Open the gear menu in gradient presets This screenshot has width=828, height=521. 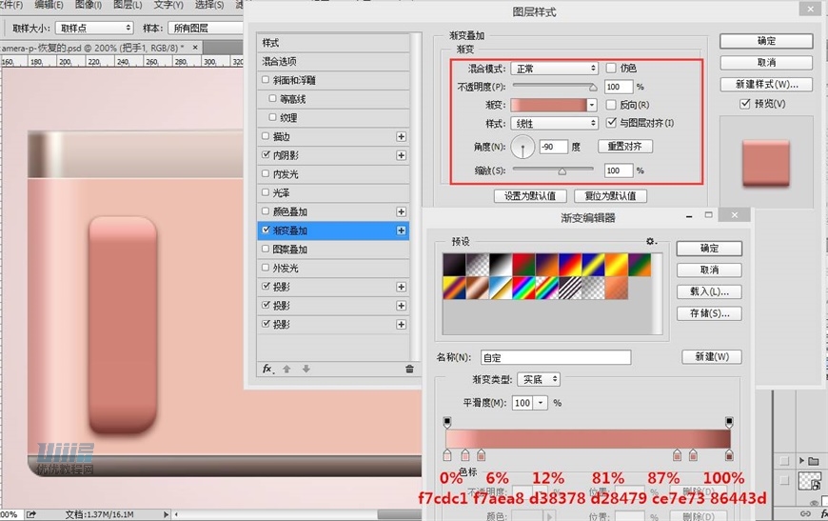click(x=651, y=241)
